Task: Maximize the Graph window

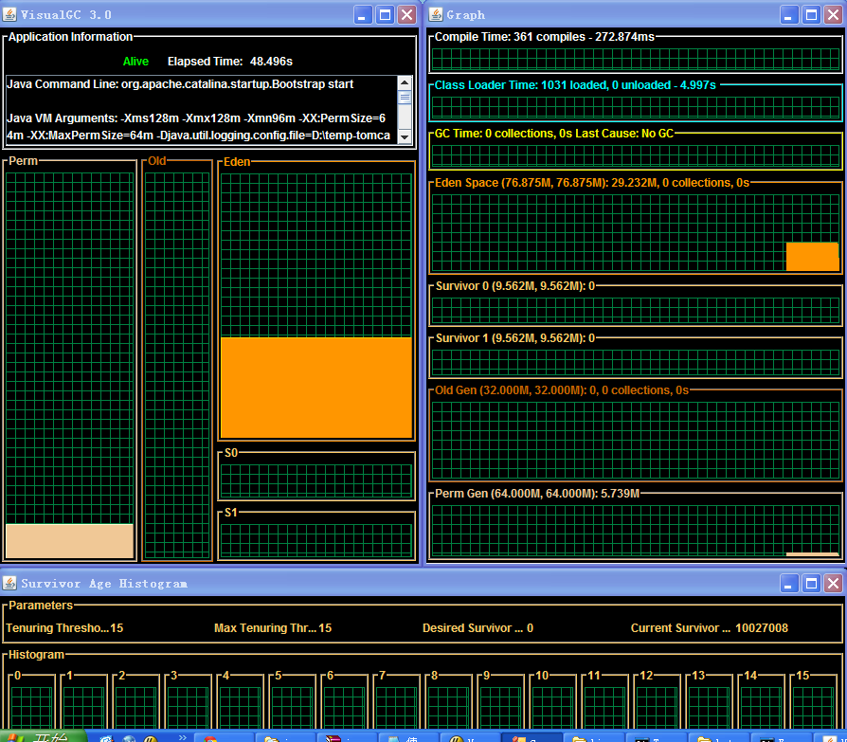Action: [812, 14]
